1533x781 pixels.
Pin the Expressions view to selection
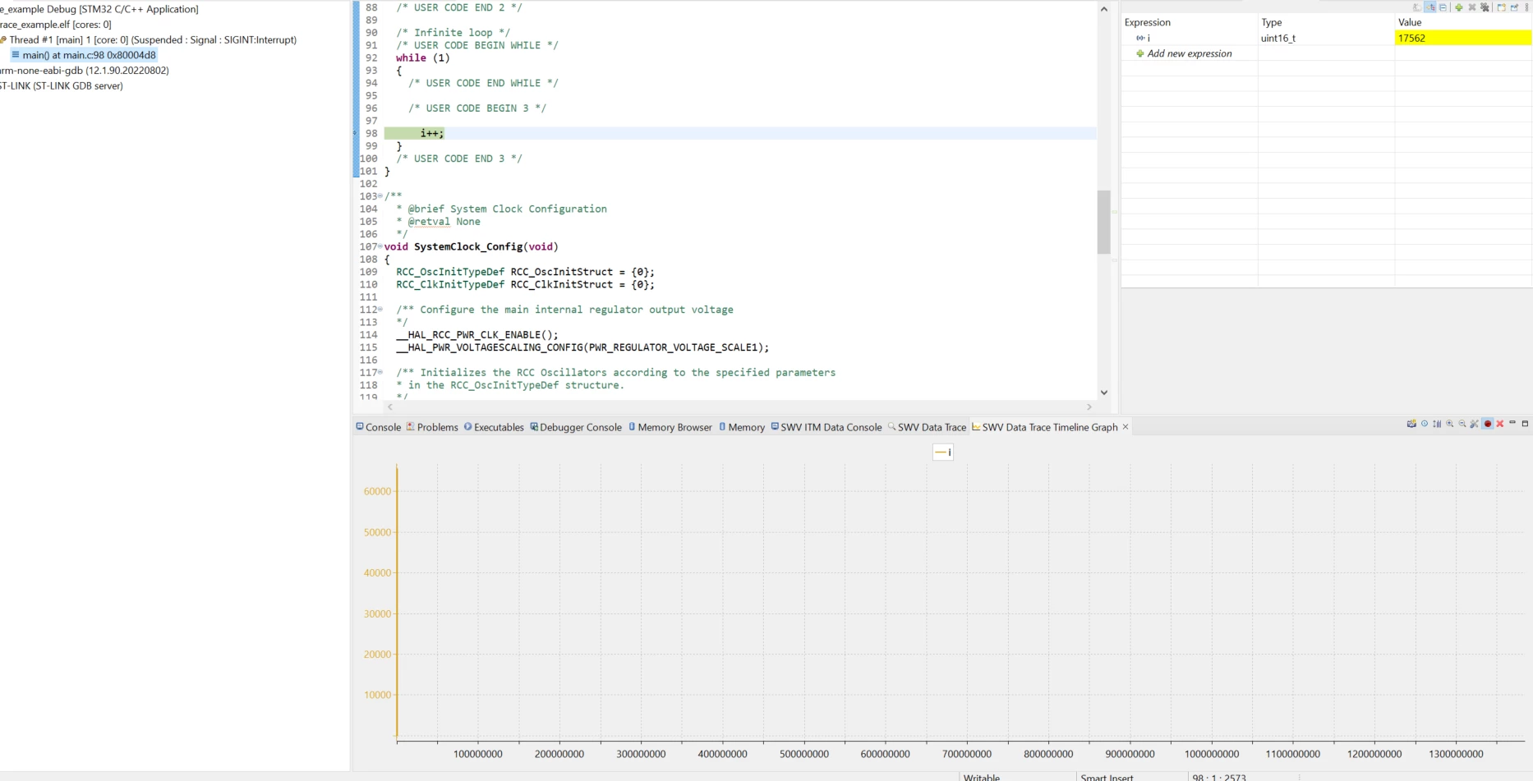[1515, 7]
